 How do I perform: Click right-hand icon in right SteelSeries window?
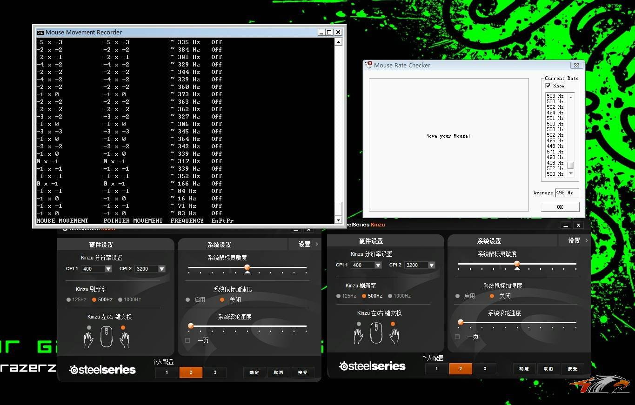(x=394, y=336)
